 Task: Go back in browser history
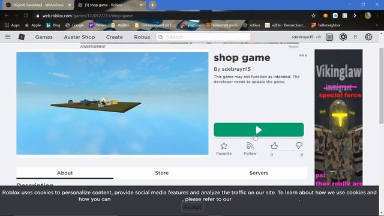[x=7, y=16]
